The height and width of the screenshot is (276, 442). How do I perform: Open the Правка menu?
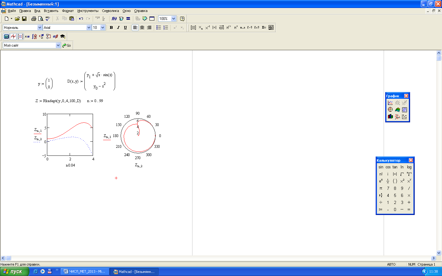coord(25,11)
